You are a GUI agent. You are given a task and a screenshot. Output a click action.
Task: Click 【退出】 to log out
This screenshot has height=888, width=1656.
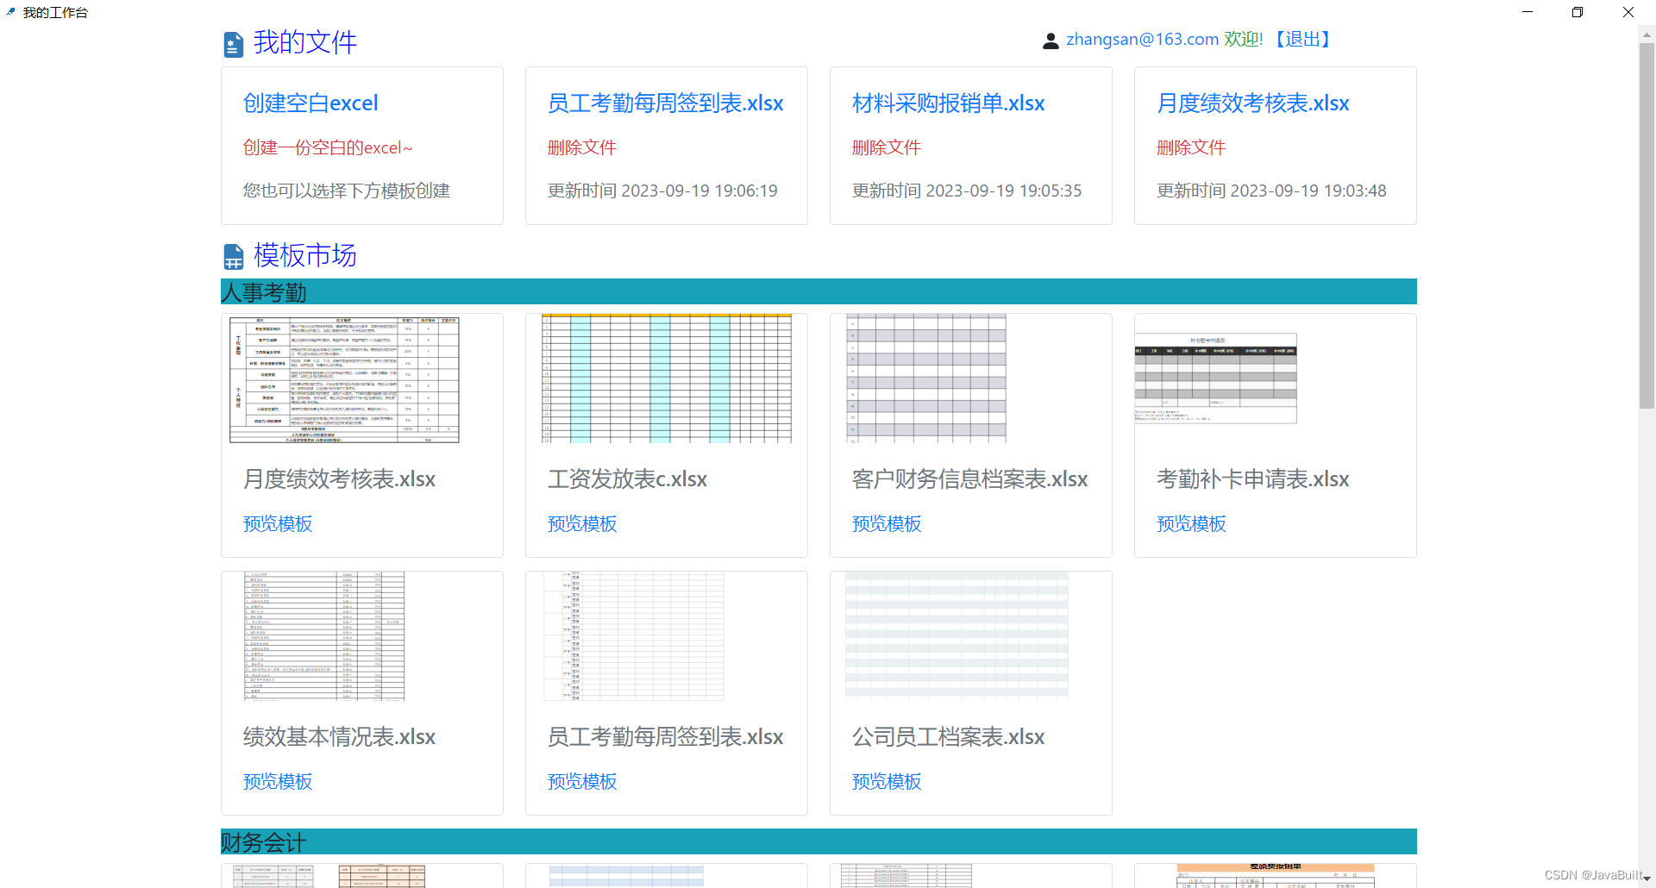[1302, 39]
